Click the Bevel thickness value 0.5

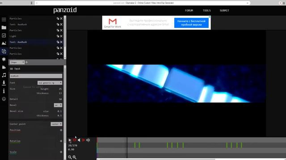[59, 116]
